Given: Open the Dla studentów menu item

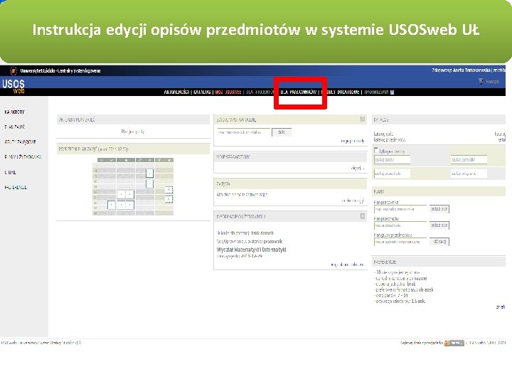Looking at the screenshot, I should (260, 92).
